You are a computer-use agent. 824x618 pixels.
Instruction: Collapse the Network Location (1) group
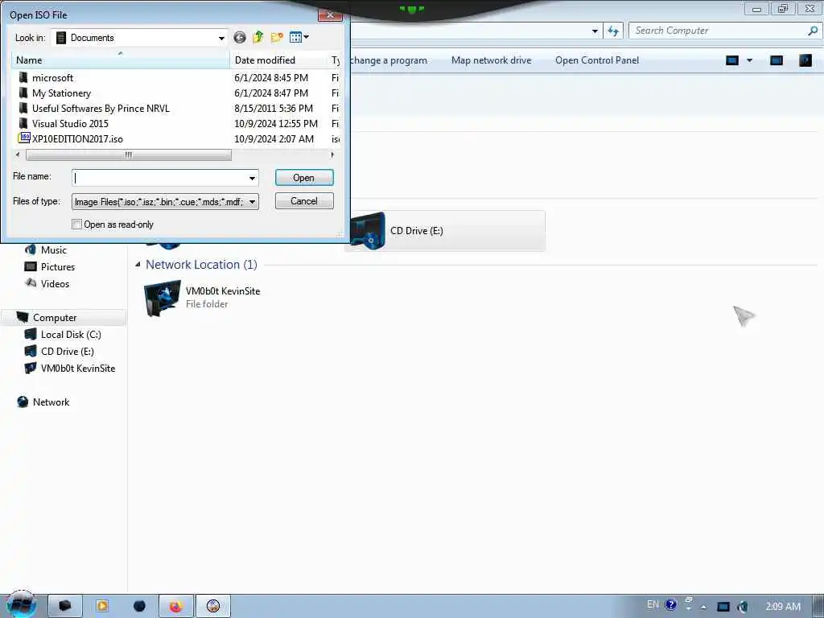coord(138,264)
